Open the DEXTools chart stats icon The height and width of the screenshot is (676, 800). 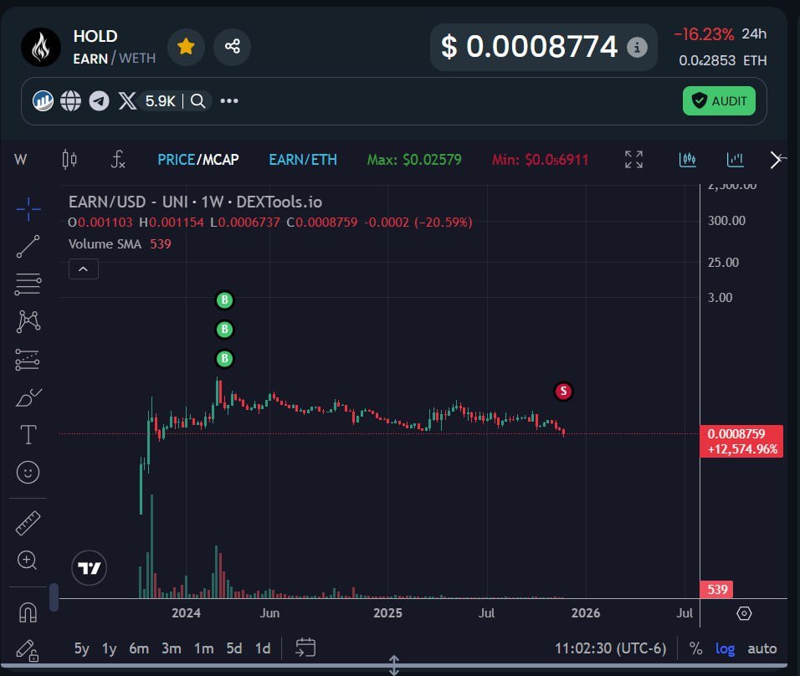click(43, 101)
